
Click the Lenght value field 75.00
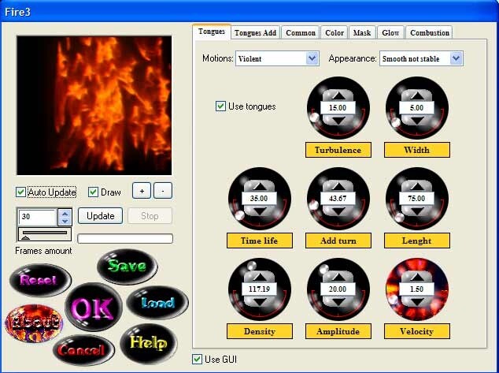(x=416, y=198)
